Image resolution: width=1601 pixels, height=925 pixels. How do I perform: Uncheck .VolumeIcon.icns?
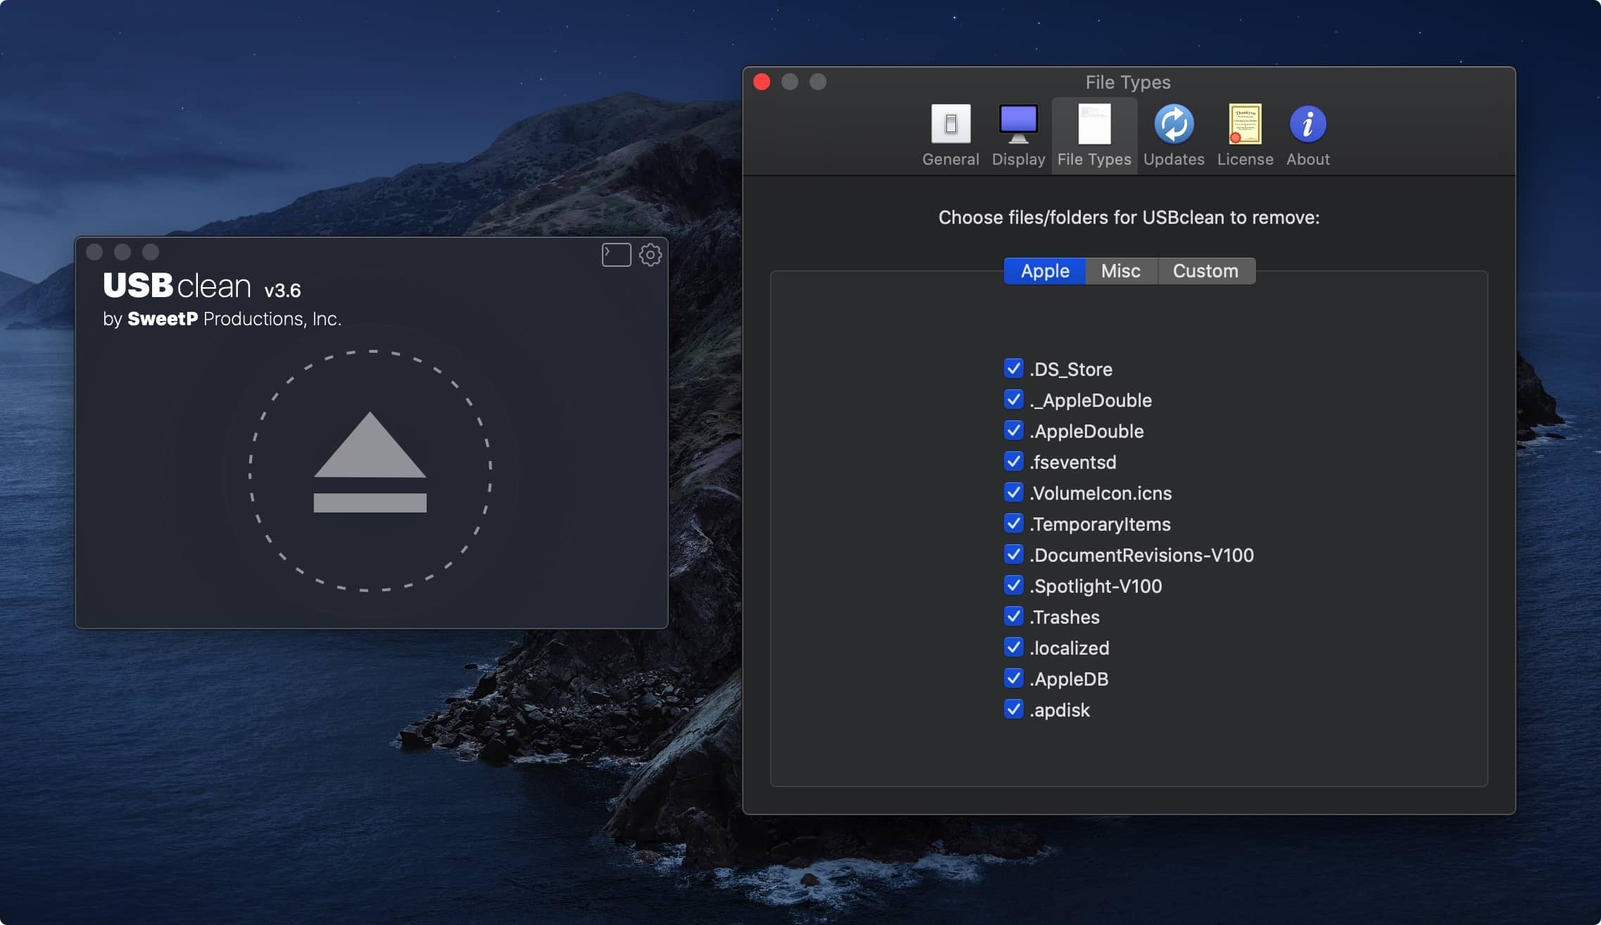pos(1013,492)
